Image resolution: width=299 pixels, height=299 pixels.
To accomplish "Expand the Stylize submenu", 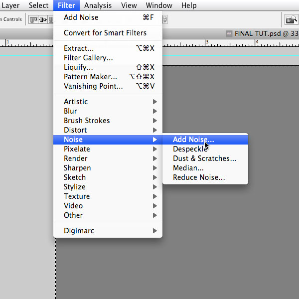I will pyautogui.click(x=108, y=187).
